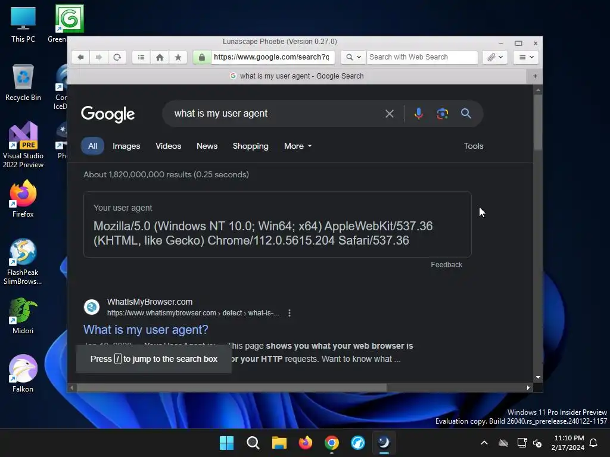The image size is (610, 457).
Task: Open Firefox from the taskbar
Action: [306, 443]
